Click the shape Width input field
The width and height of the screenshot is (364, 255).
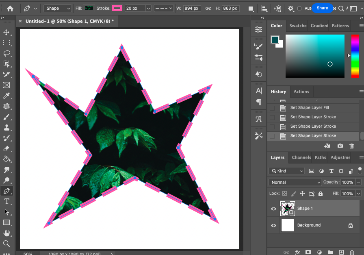(192, 8)
